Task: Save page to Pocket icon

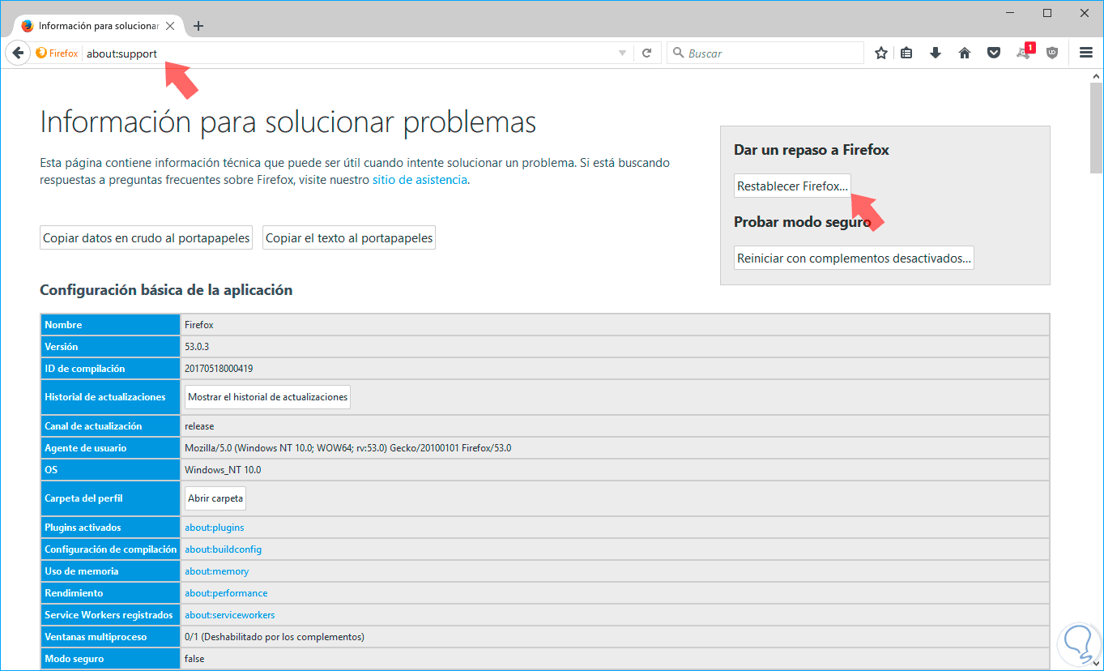Action: [x=994, y=53]
